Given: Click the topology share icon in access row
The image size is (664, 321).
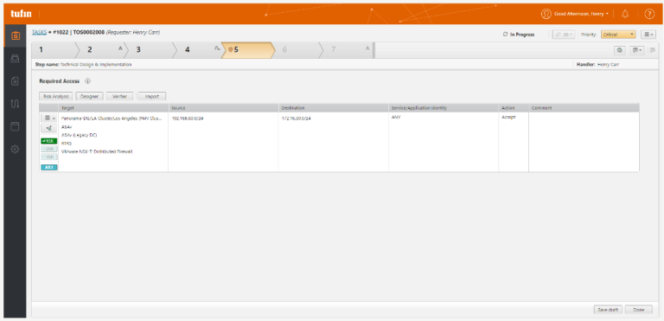Looking at the screenshot, I should 49,128.
